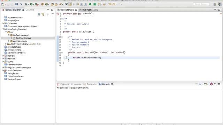The width and height of the screenshot is (223, 125).
Task: Select the StringProject entry
Action: pos(13,73)
